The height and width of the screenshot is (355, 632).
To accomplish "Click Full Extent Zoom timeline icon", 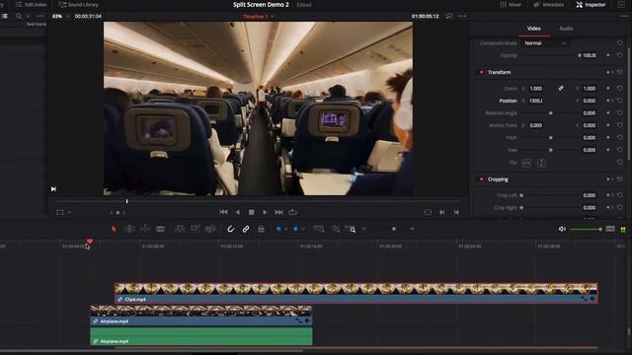I will [319, 229].
